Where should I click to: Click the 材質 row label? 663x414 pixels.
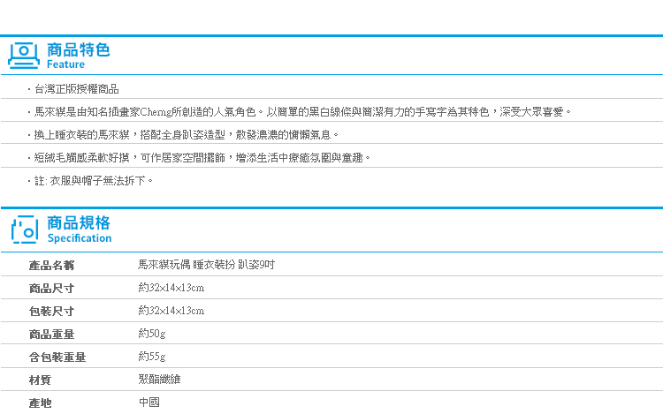tap(40, 380)
